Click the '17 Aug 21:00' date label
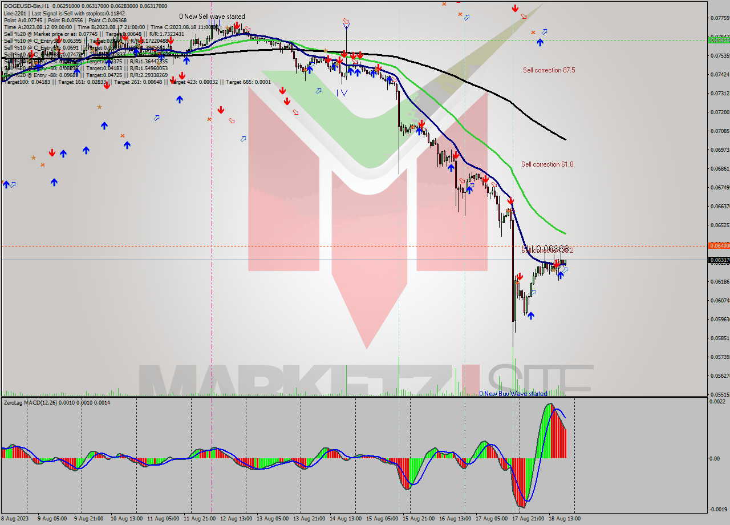 [529, 519]
